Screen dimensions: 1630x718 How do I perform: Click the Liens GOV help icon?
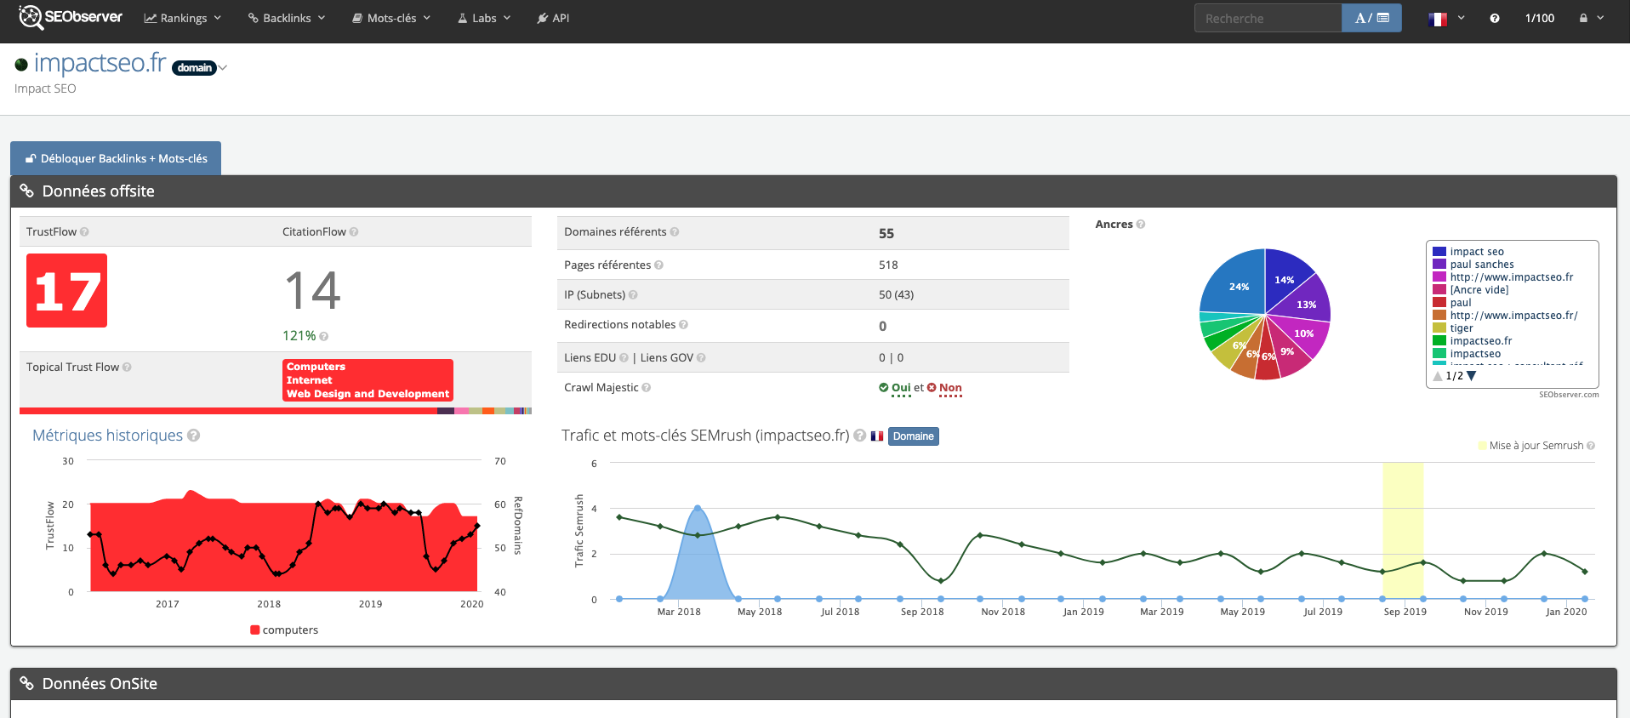[x=701, y=357]
